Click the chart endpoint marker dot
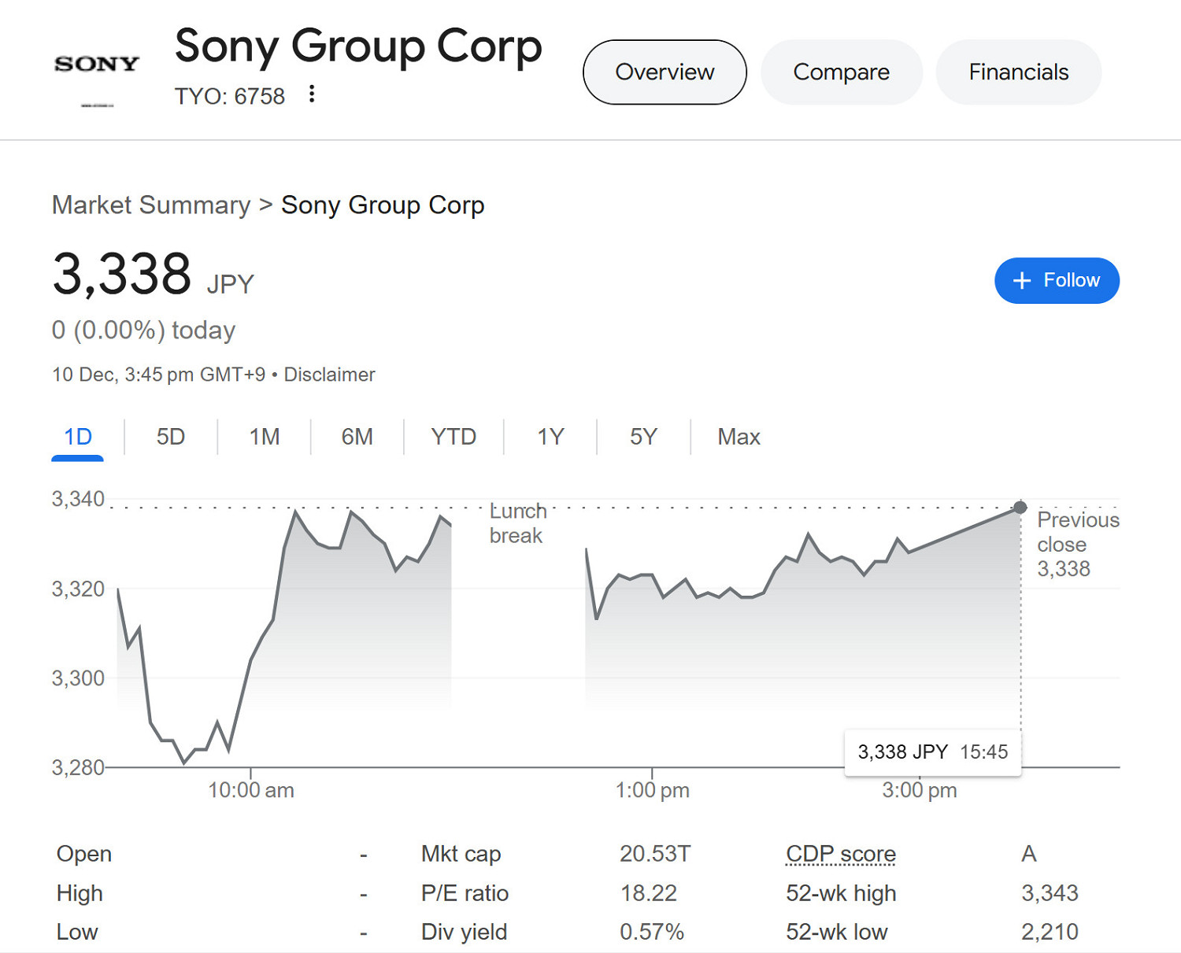Viewport: 1181px width, 953px height. [x=1020, y=508]
